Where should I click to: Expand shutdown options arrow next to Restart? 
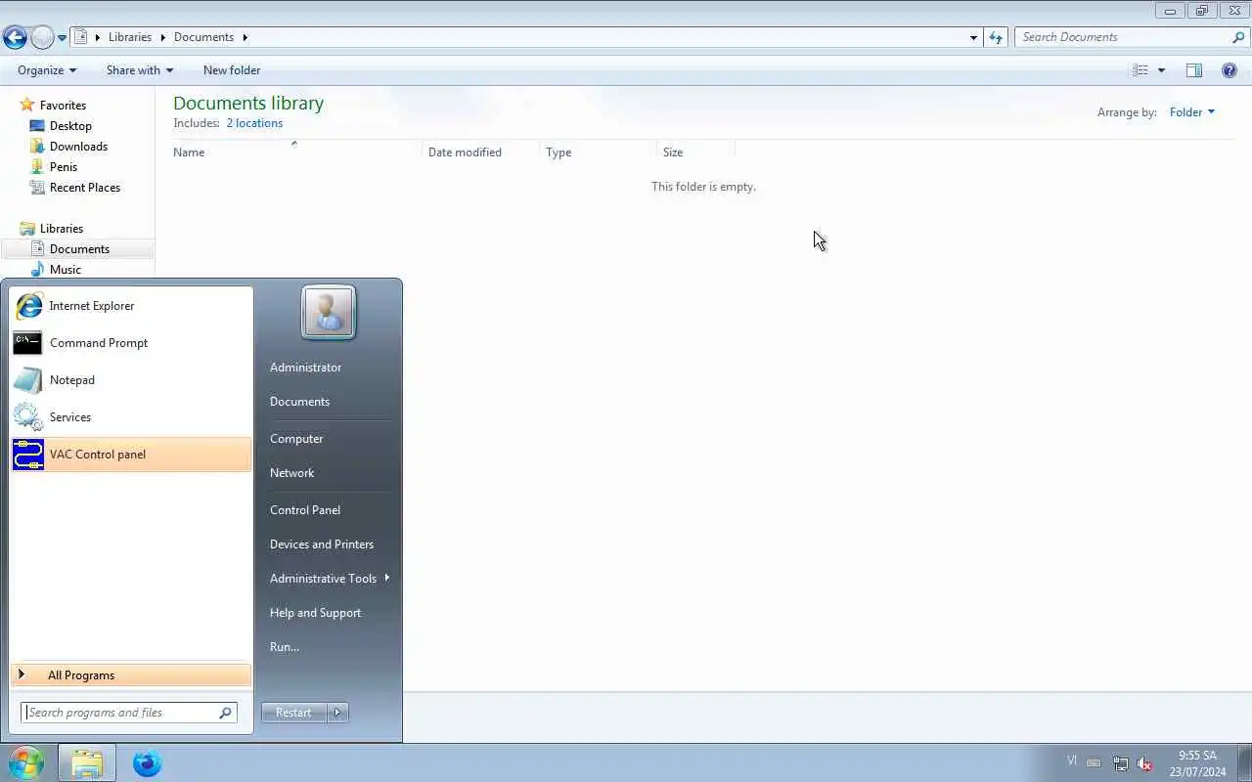pyautogui.click(x=337, y=713)
